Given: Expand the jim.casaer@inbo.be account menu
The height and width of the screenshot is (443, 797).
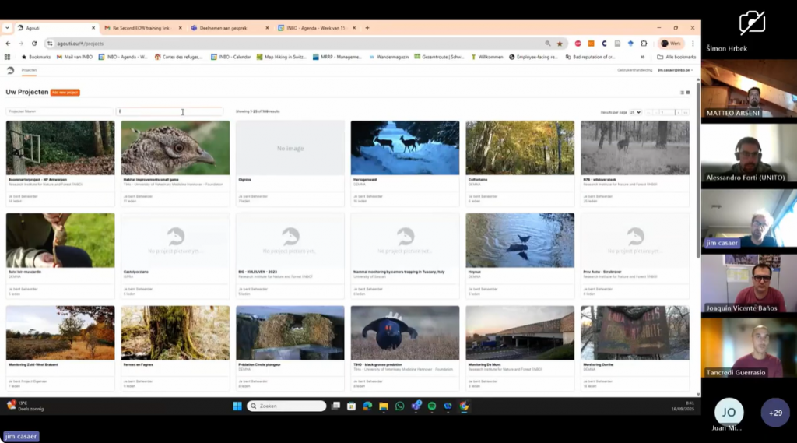Looking at the screenshot, I should pos(674,70).
